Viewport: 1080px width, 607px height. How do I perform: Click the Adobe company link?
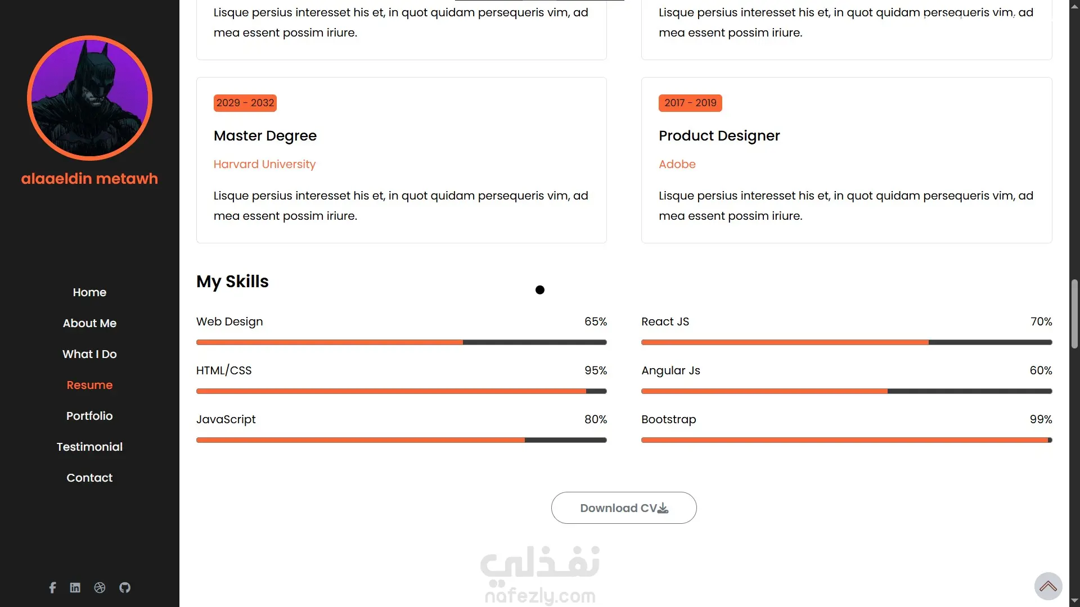coord(677,164)
